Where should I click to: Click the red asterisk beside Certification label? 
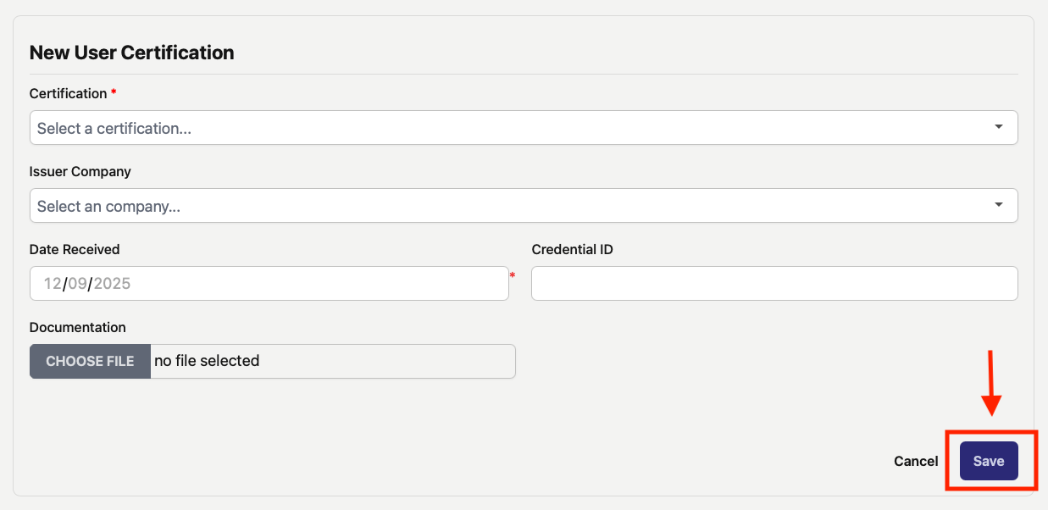click(x=114, y=91)
